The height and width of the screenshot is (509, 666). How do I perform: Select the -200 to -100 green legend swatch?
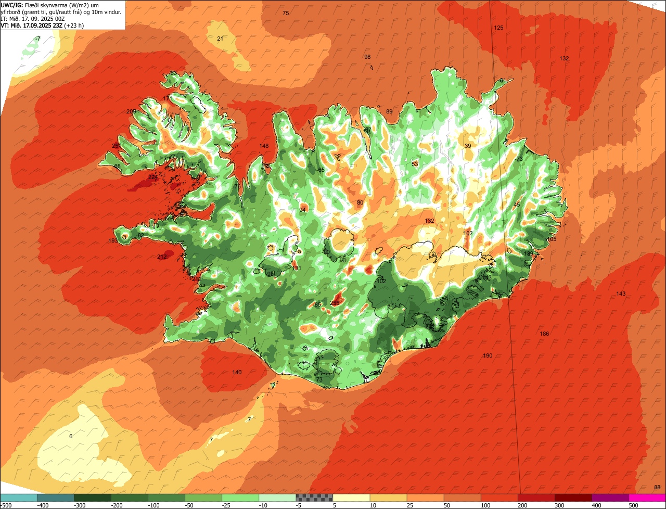(129, 498)
